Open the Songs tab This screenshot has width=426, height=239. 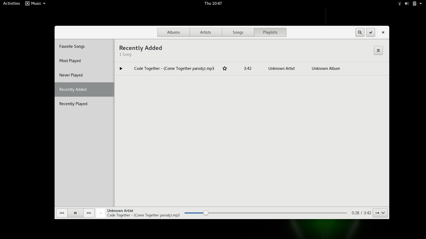238,32
